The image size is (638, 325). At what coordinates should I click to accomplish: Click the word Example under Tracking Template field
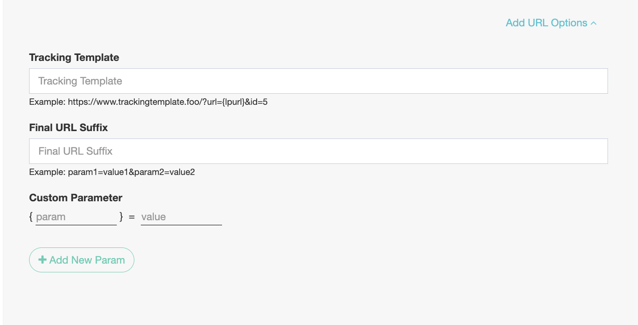pyautogui.click(x=47, y=102)
